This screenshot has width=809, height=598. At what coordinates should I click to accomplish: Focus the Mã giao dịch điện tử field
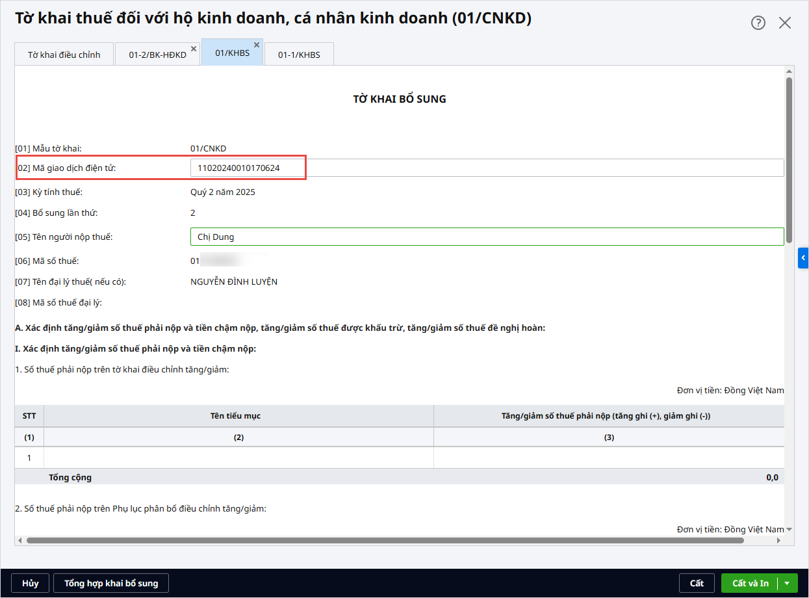(x=486, y=168)
